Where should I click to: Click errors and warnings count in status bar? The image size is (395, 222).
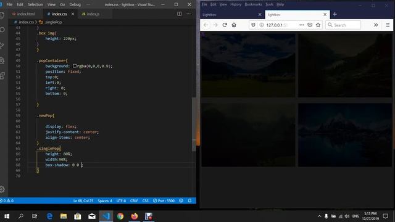pos(7,200)
